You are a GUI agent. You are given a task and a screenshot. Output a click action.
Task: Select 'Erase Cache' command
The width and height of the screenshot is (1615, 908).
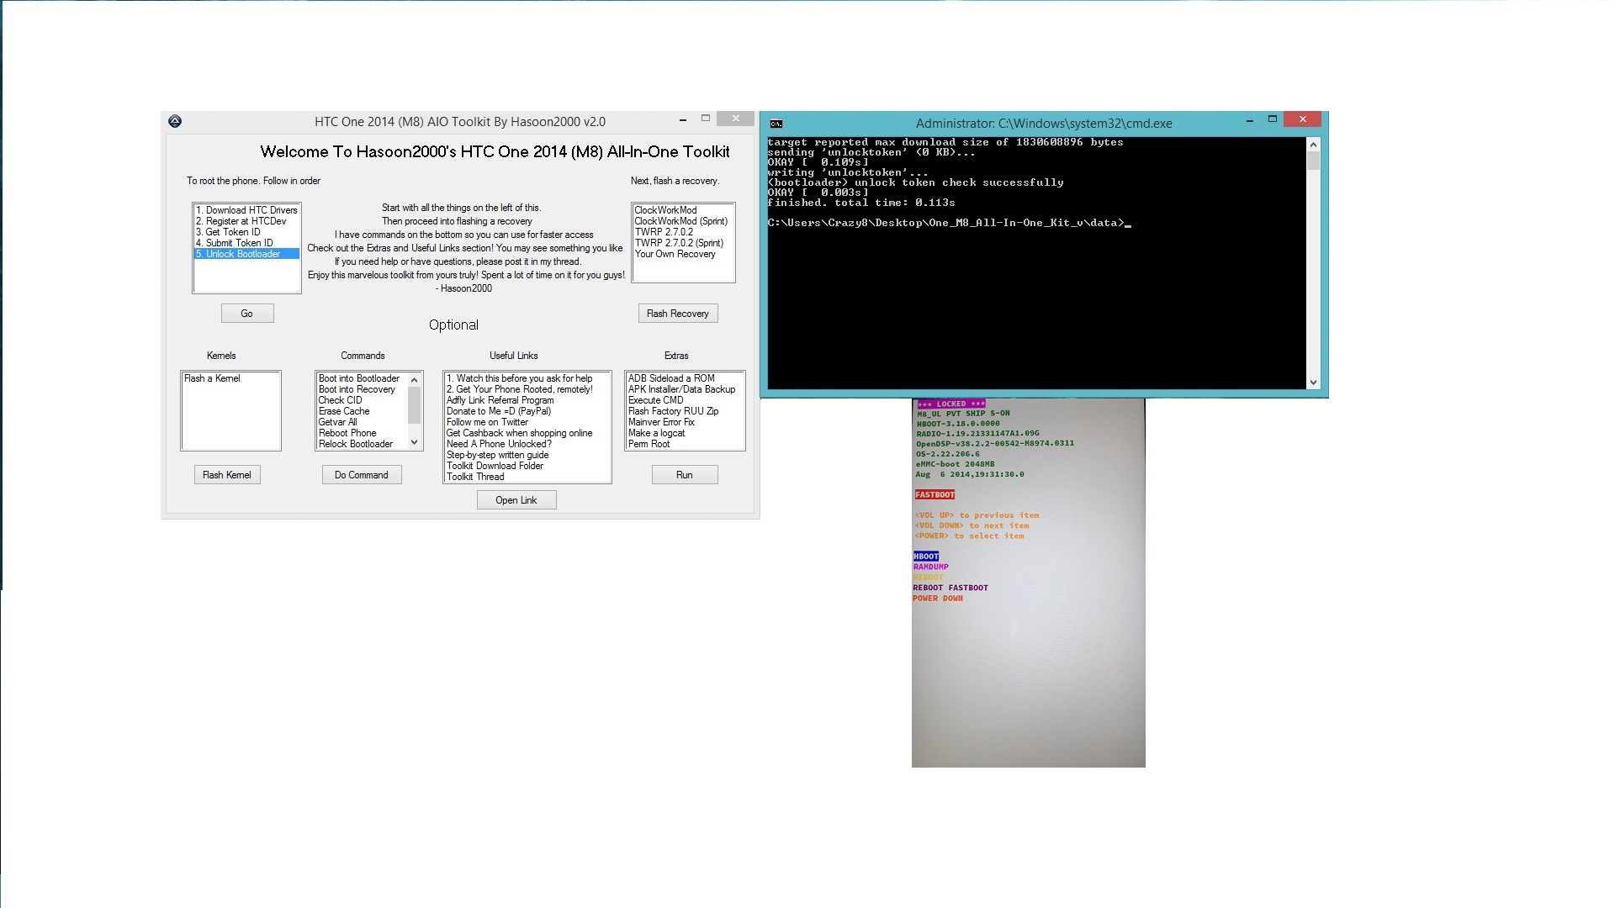[362, 411]
